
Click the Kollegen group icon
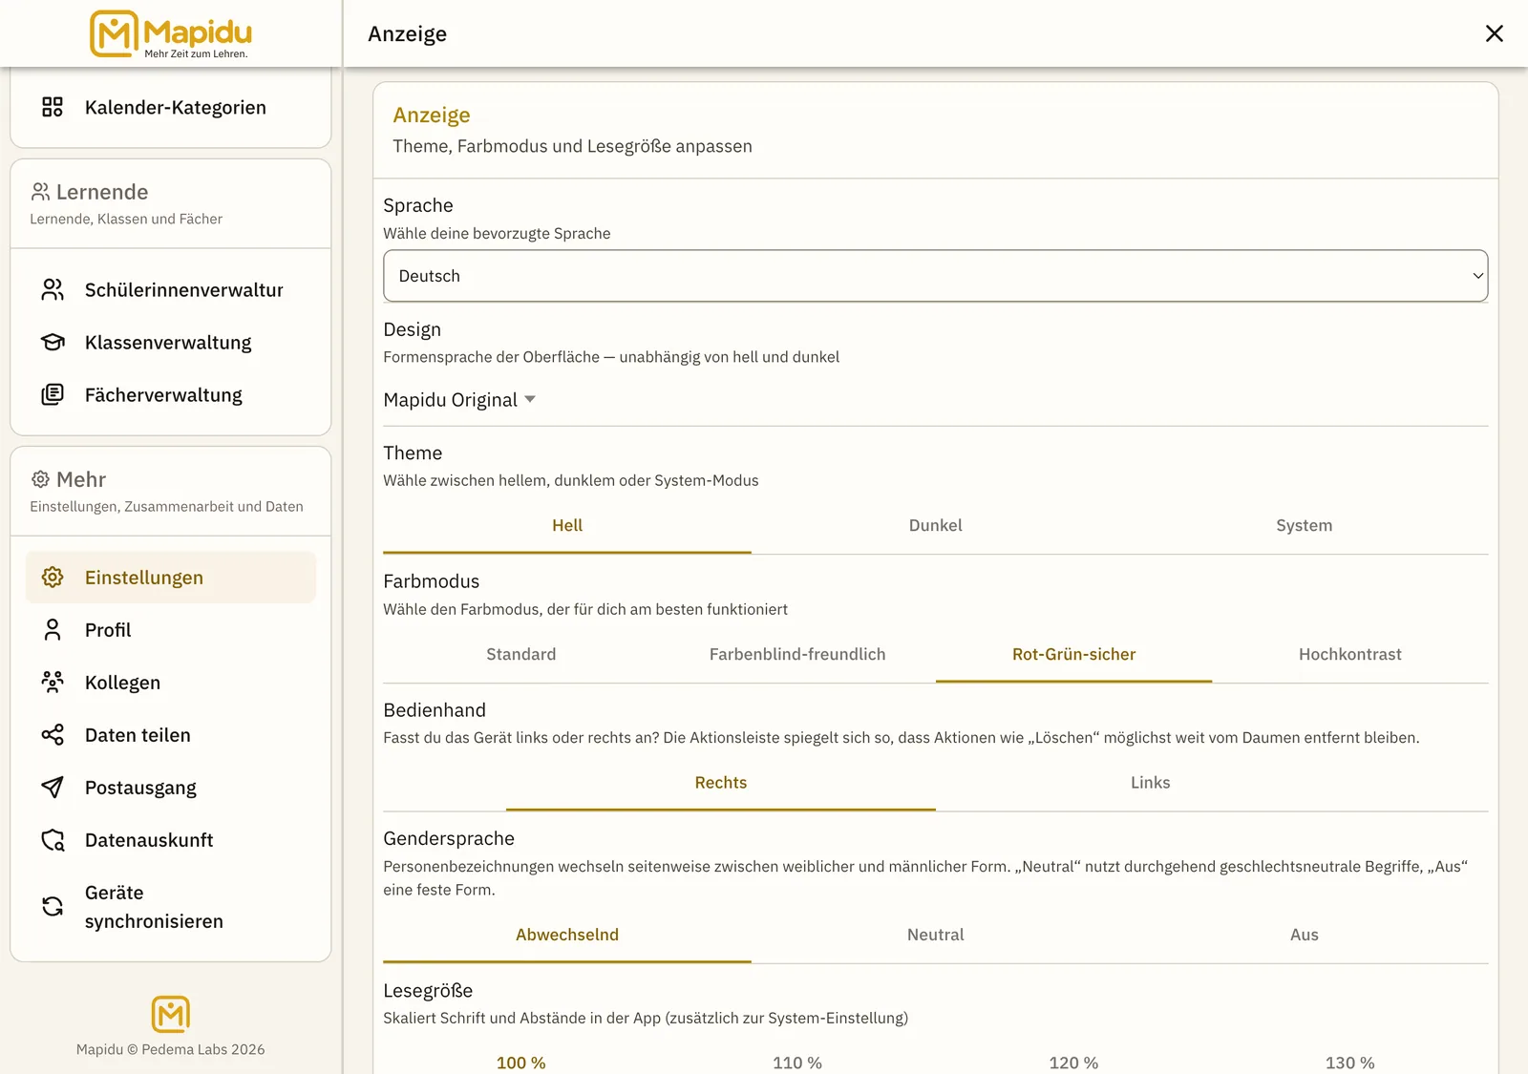point(53,682)
